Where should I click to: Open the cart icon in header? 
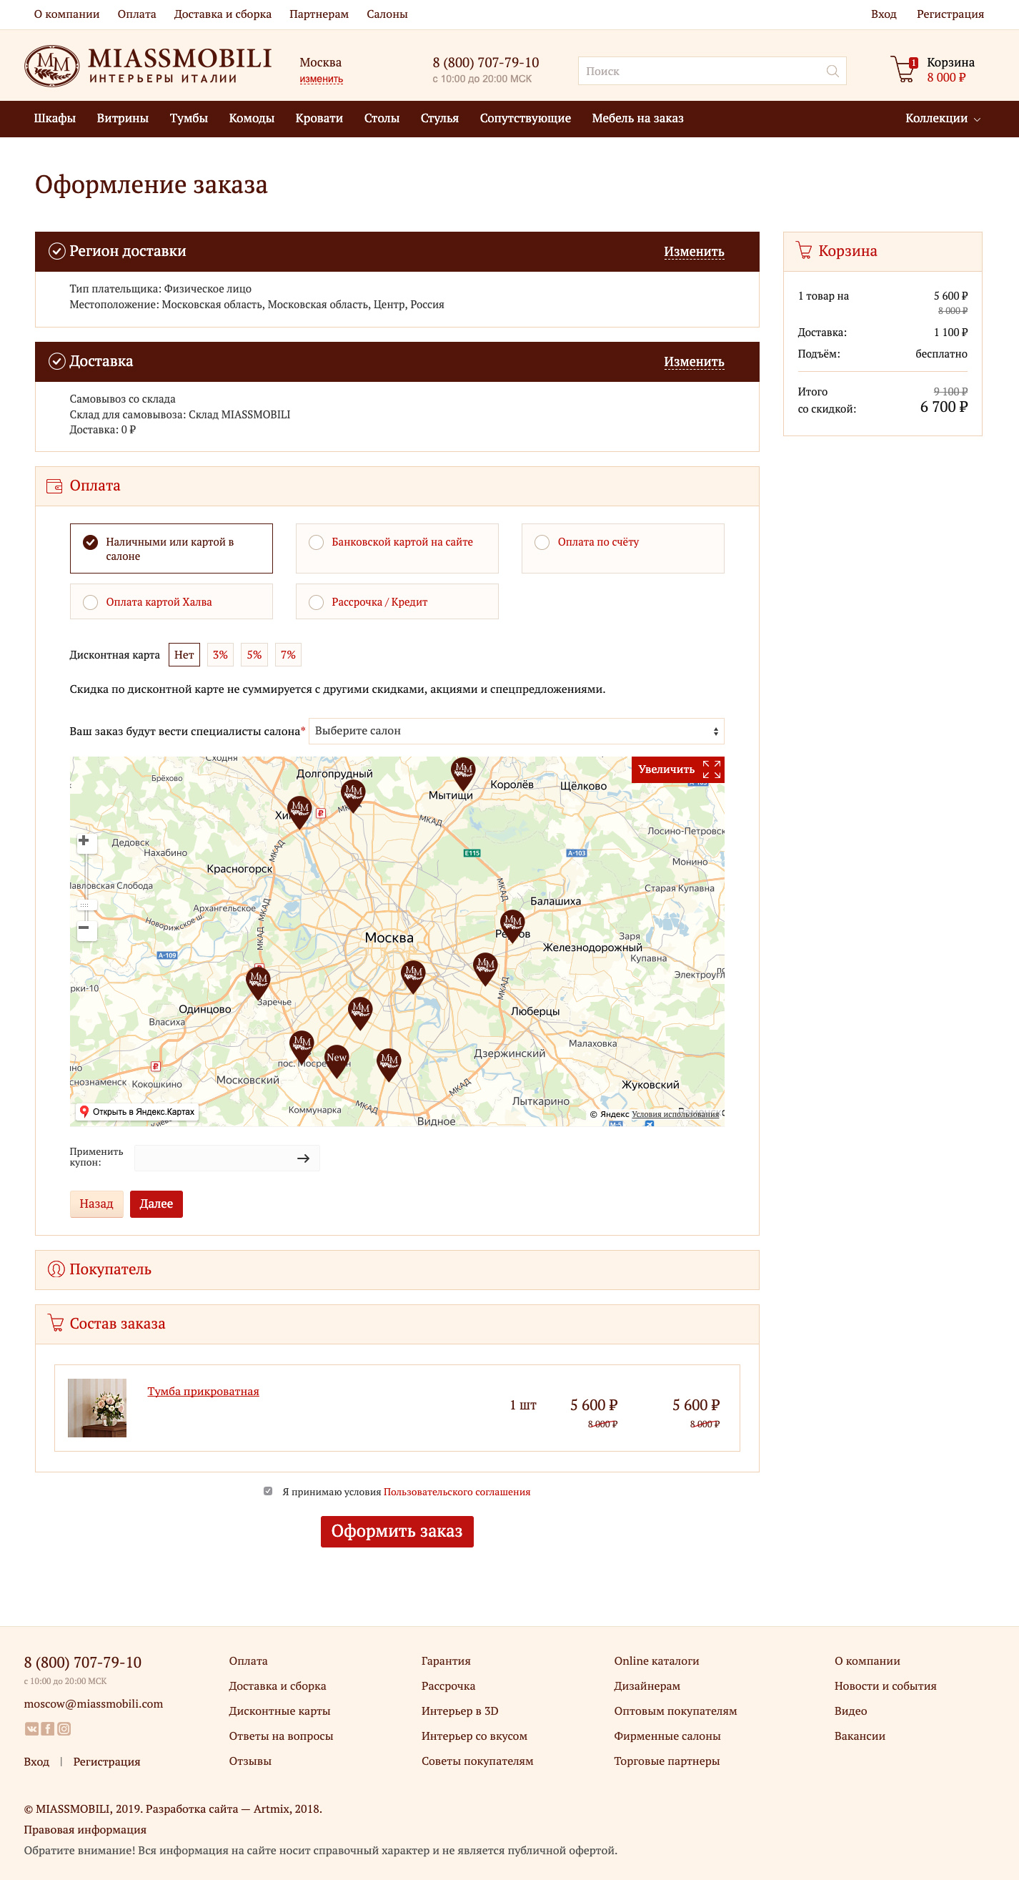[903, 69]
